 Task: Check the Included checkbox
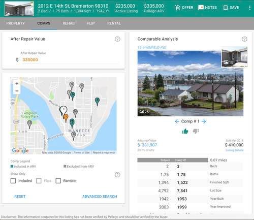[13, 181]
